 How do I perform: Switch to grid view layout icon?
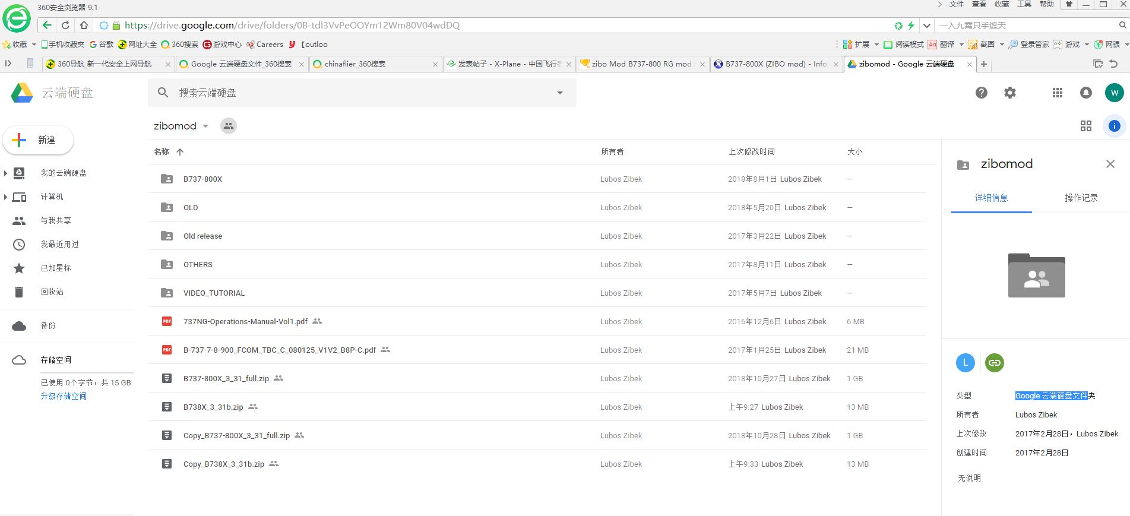pos(1086,126)
